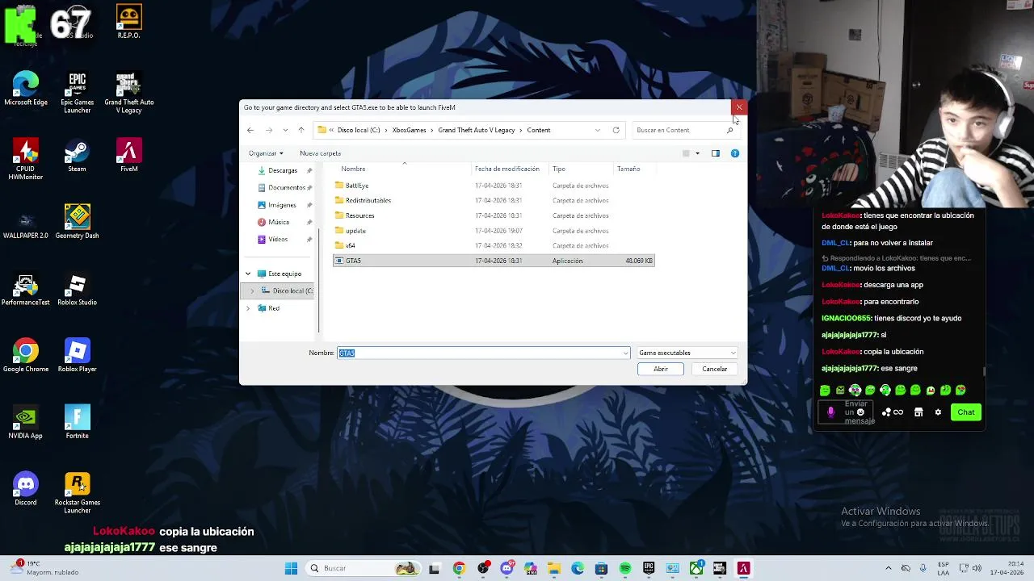
Task: Expand the address bar path dropdown
Action: 598,130
